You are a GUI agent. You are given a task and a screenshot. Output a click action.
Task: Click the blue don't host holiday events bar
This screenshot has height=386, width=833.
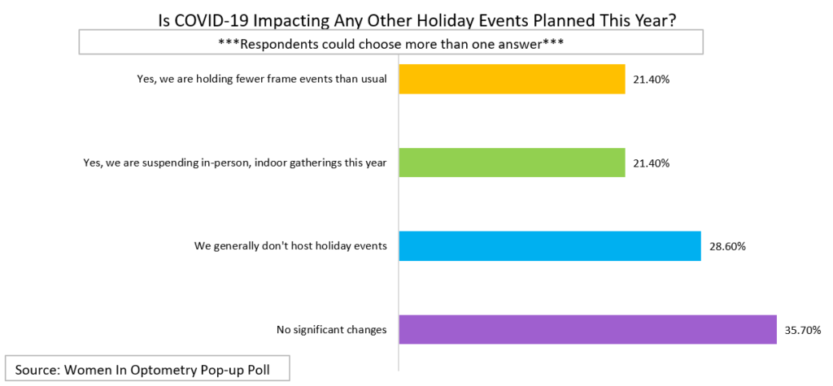click(x=550, y=246)
